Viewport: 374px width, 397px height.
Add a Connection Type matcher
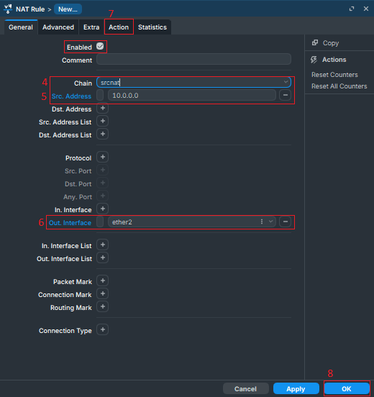coord(103,329)
